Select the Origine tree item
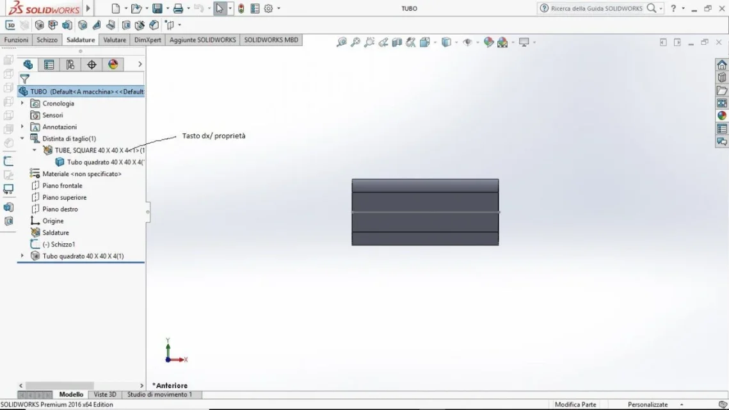Screen dimensions: 729x410 coord(47,220)
